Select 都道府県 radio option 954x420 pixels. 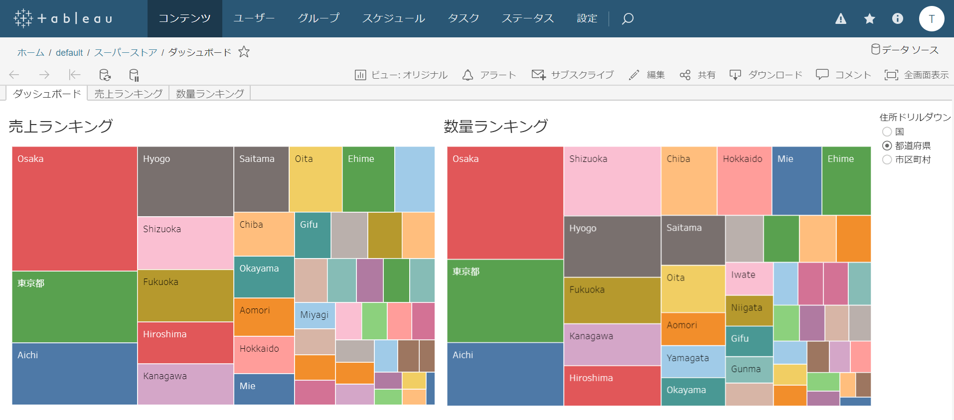click(887, 145)
